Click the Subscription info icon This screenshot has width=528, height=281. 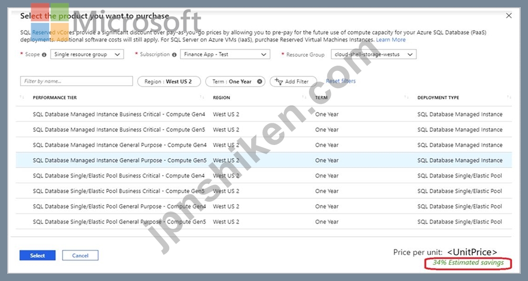pyautogui.click(x=174, y=55)
